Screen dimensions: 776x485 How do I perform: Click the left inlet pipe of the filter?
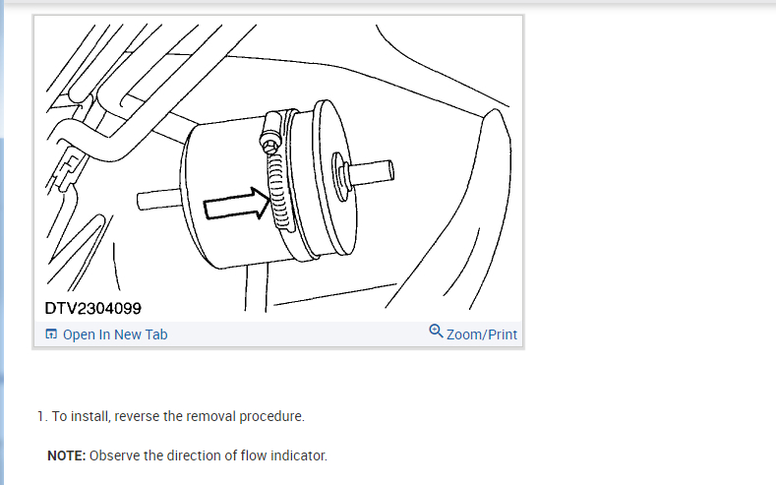tap(159, 200)
